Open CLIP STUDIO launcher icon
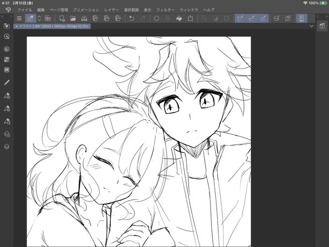This screenshot has width=329, height=247. point(48,18)
